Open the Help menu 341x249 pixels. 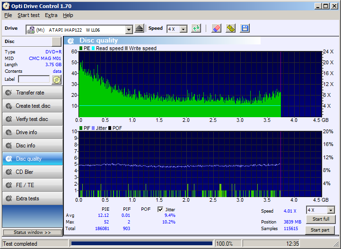68,15
